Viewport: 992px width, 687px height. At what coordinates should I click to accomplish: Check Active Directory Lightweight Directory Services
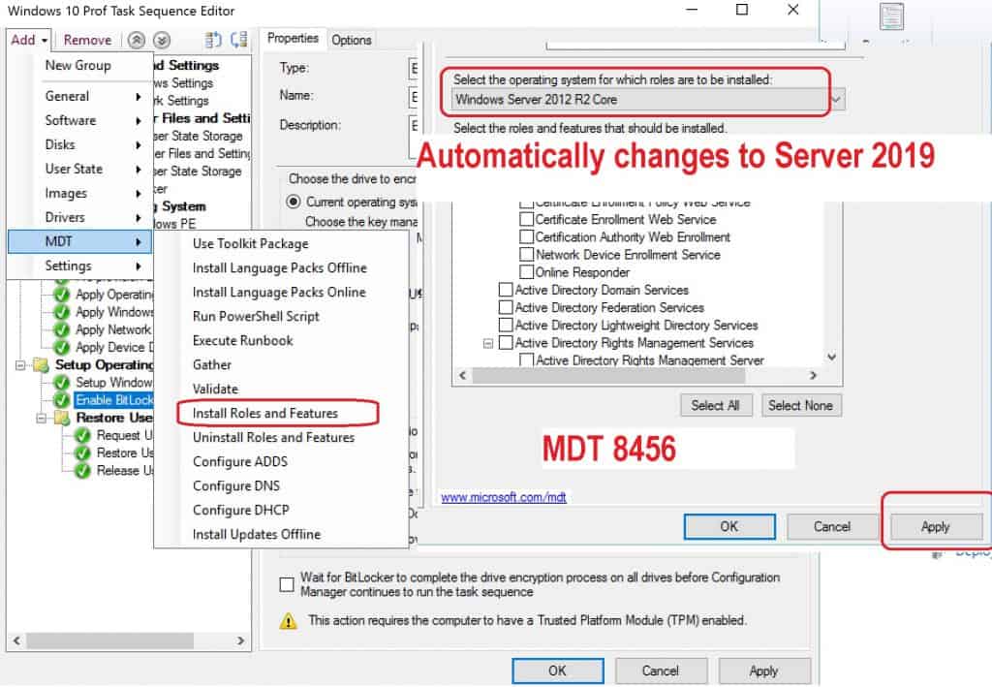pos(506,326)
